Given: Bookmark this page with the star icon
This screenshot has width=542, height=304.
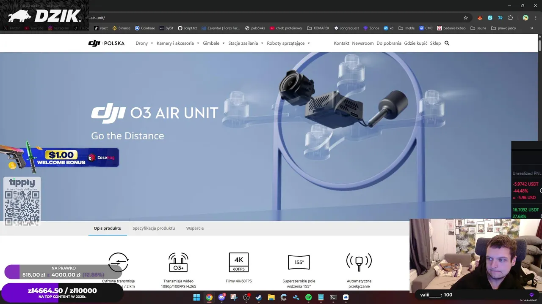Looking at the screenshot, I should click(466, 18).
